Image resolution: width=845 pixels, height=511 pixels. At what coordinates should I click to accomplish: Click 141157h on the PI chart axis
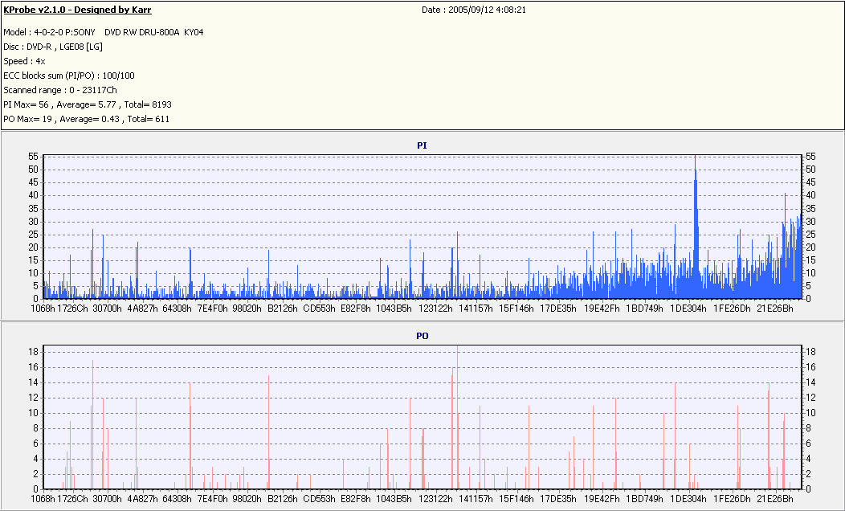click(x=476, y=309)
